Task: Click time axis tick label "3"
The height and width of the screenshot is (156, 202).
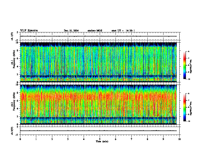Action: [68, 139]
